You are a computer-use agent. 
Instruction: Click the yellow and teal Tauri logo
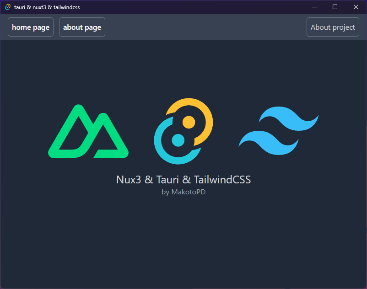click(183, 131)
